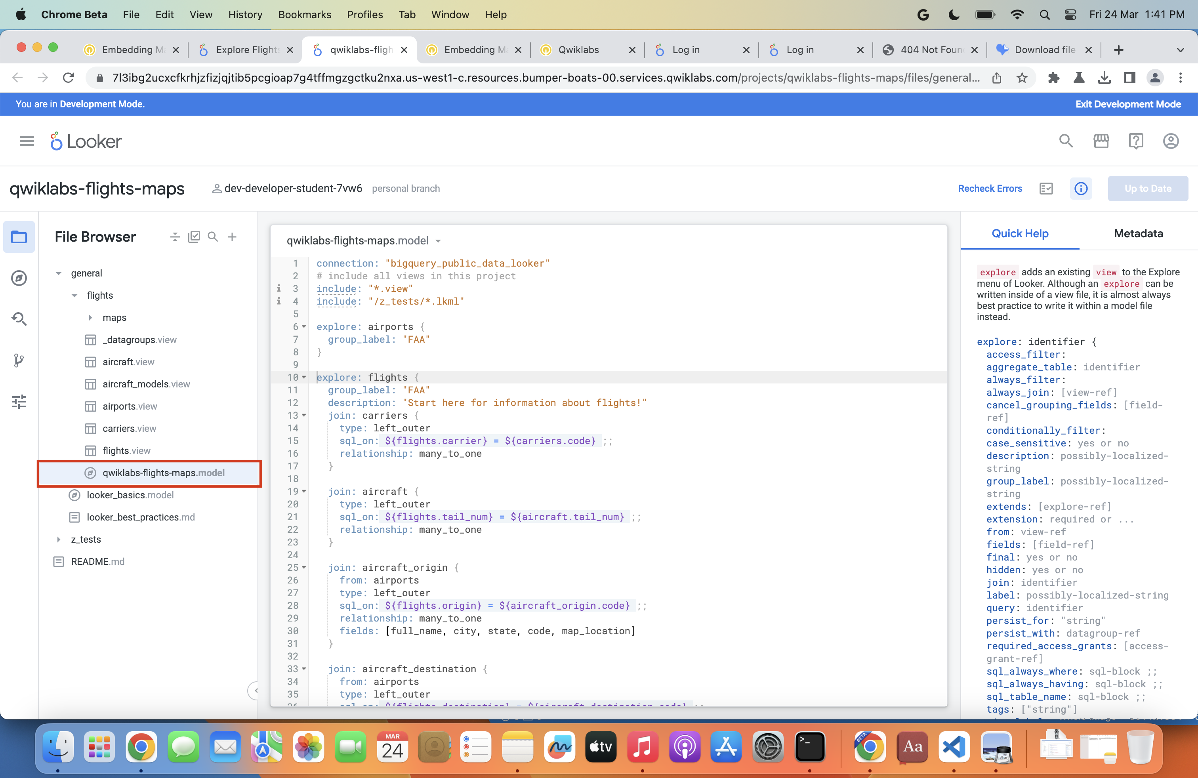
Task: Open the Bookmarks menu in menu bar
Action: point(304,15)
